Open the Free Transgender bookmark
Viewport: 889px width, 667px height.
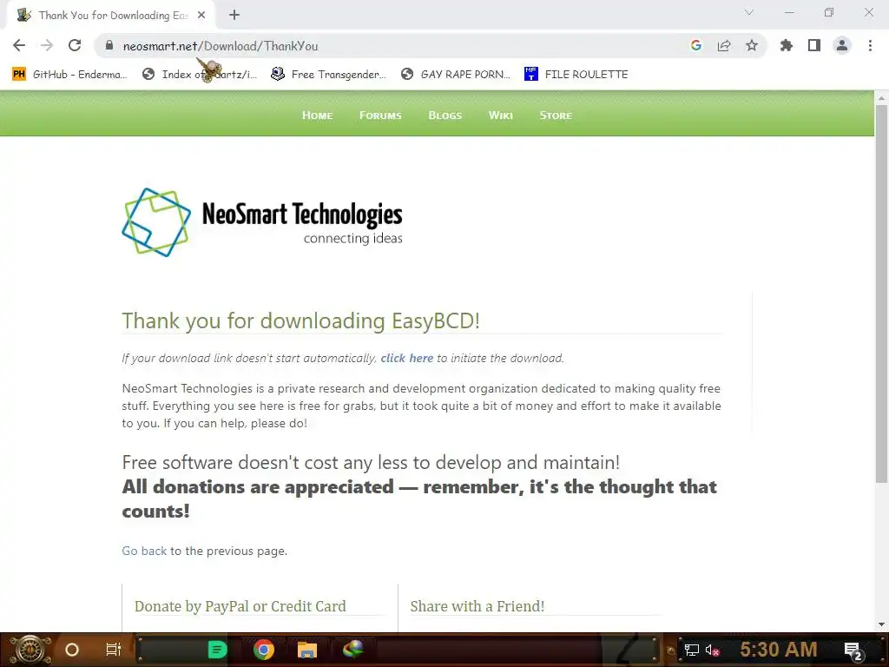tap(329, 75)
